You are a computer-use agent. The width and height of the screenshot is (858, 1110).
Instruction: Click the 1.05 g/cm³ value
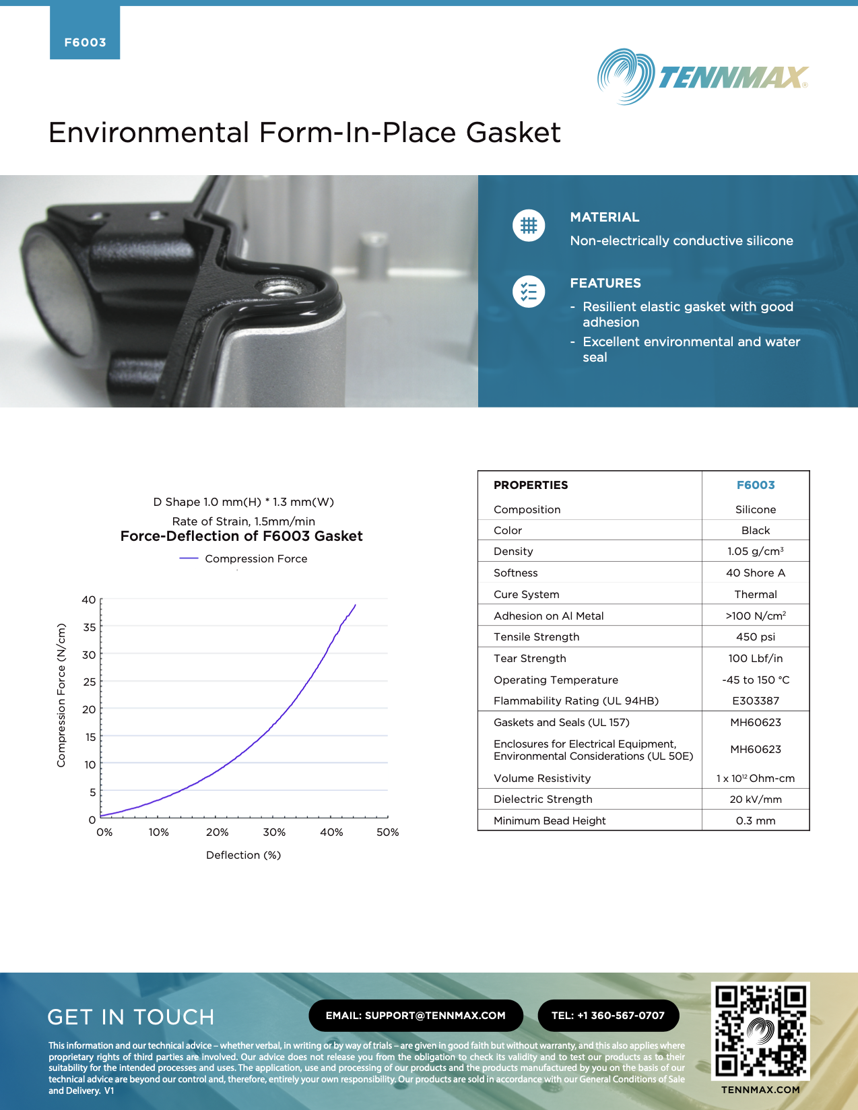(x=756, y=551)
